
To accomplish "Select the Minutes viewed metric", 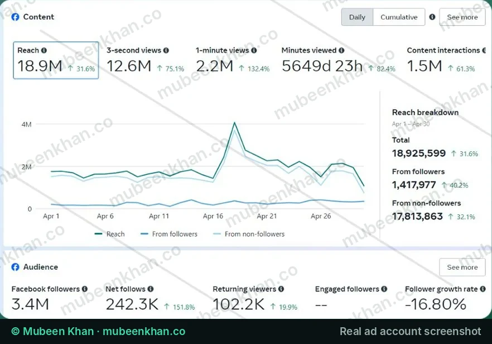I will [338, 60].
